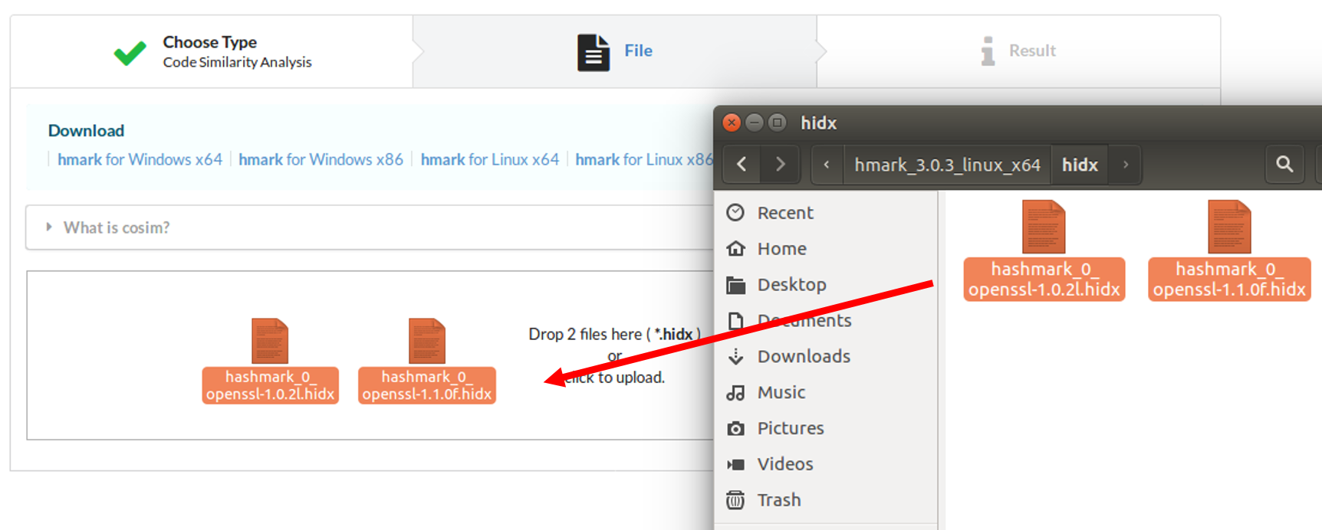Open the Pictures folder in sidebar
The width and height of the screenshot is (1322, 530).
[790, 428]
